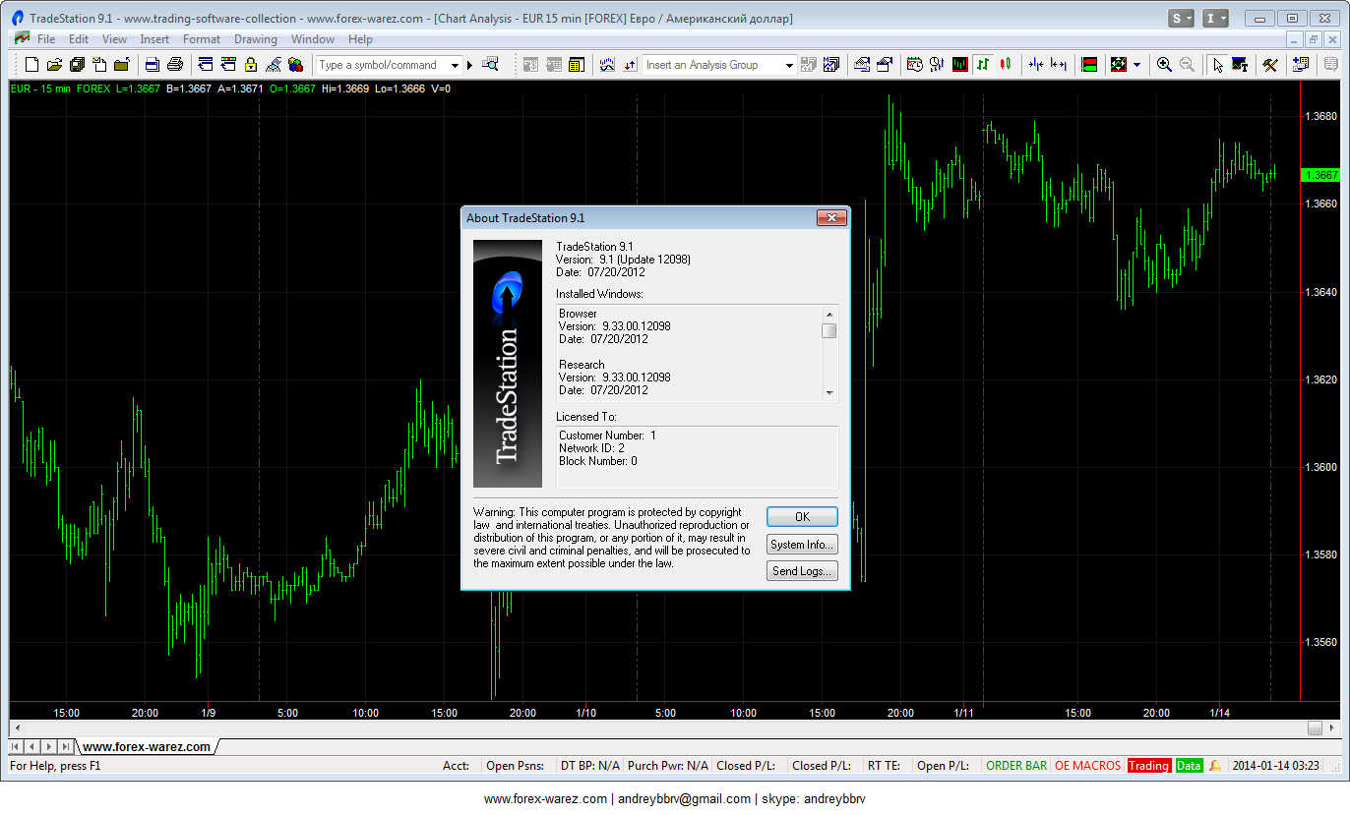Image resolution: width=1350 pixels, height=815 pixels.
Task: Click the zoom in magnifier icon
Action: coord(1164,65)
